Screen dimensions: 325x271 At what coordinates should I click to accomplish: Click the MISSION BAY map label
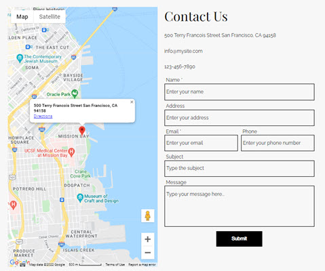click(x=73, y=136)
